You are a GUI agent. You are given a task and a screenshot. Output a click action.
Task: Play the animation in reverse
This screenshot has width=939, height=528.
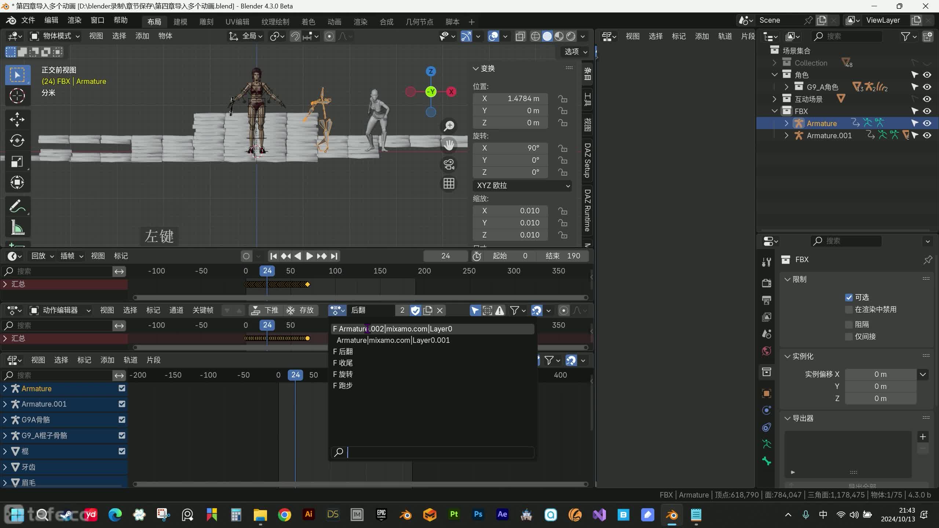pos(297,256)
